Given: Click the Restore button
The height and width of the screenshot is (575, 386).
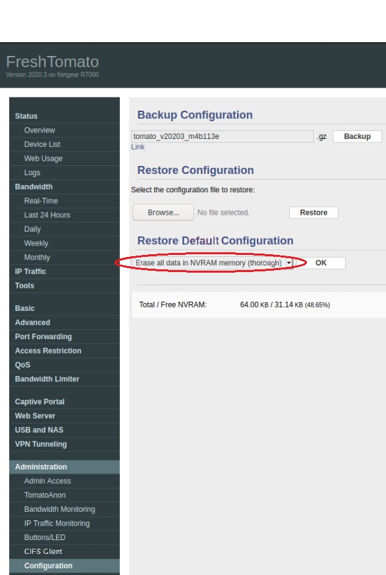Looking at the screenshot, I should coord(314,213).
